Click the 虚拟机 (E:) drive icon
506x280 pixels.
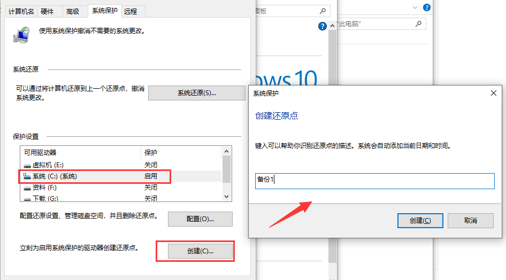[27, 166]
